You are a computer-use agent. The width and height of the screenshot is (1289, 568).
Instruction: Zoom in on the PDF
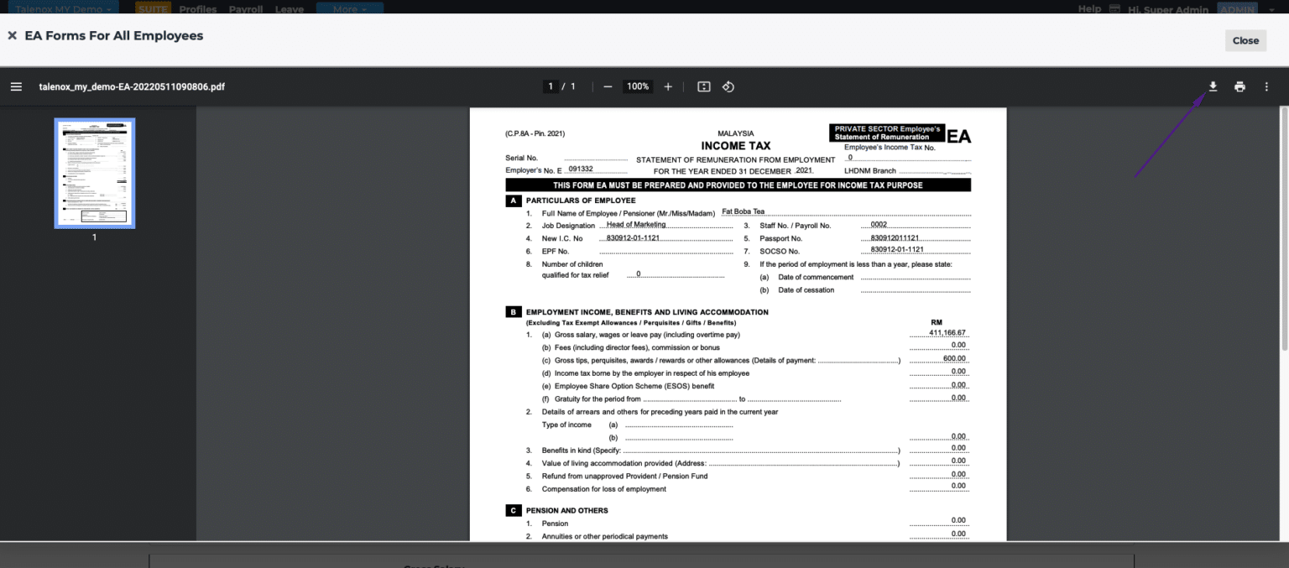[x=667, y=86]
